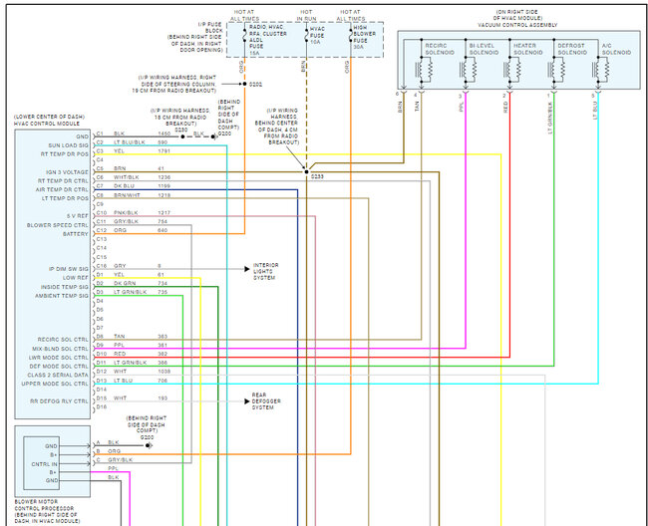Click the HVAC CONTROL MODULE heading
The height and width of the screenshot is (526, 648).
(47, 124)
